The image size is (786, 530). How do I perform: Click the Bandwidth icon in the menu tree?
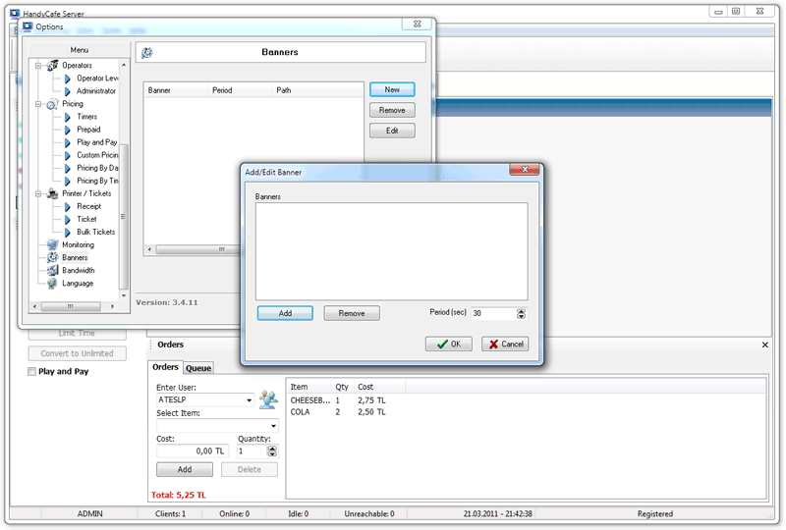[x=52, y=271]
